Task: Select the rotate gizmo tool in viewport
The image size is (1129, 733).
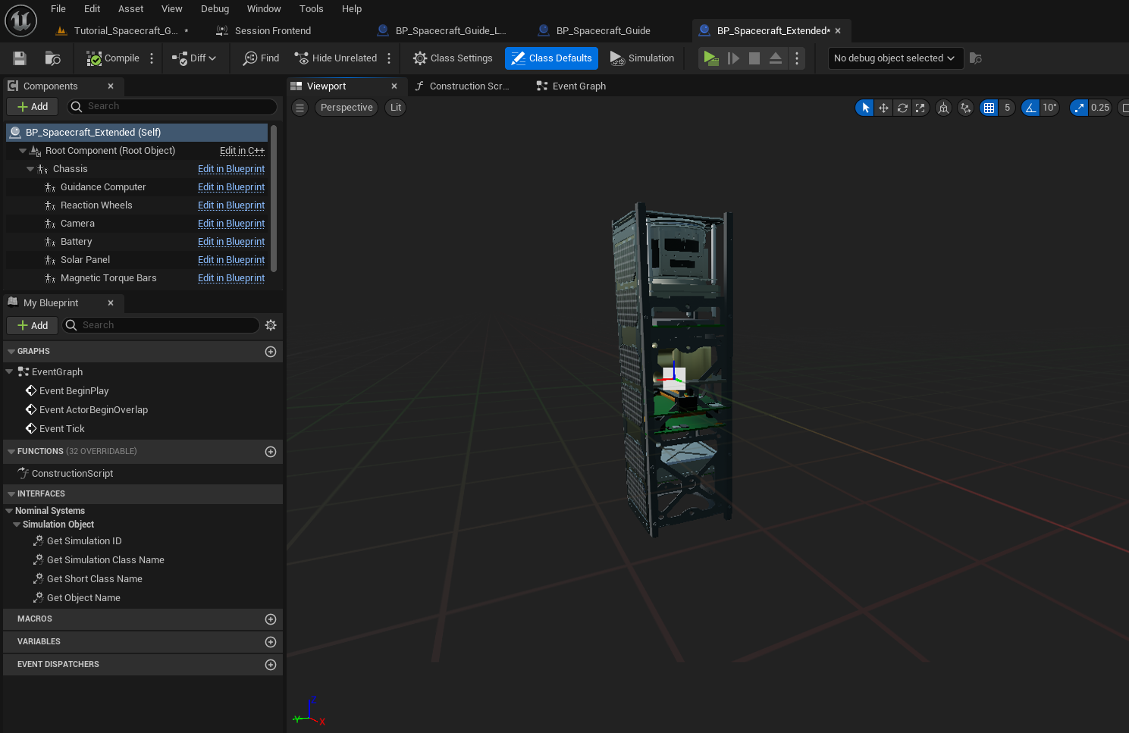Action: [902, 108]
